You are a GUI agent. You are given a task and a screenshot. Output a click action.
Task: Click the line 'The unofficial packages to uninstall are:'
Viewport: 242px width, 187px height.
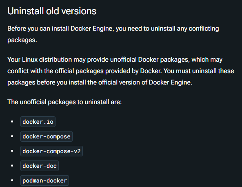coord(64,102)
